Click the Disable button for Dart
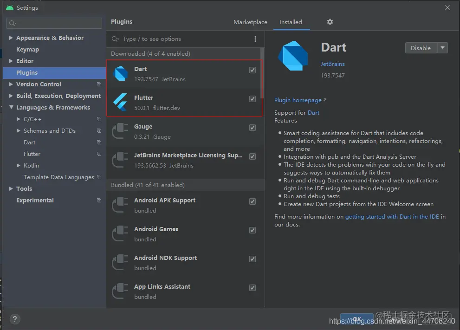Viewport: 460px width, 330px height. (x=421, y=48)
